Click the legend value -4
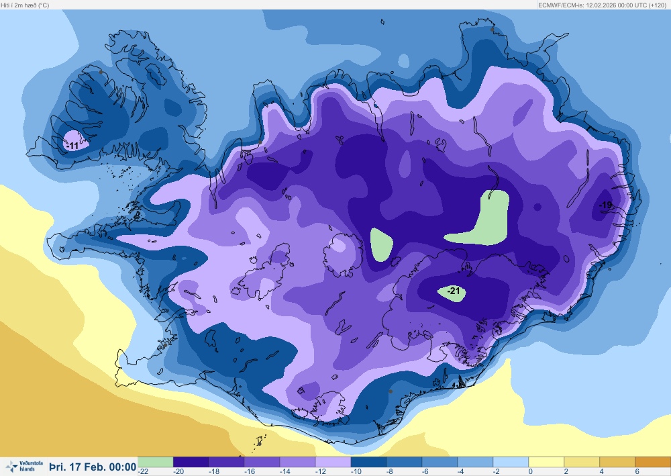 coord(460,471)
